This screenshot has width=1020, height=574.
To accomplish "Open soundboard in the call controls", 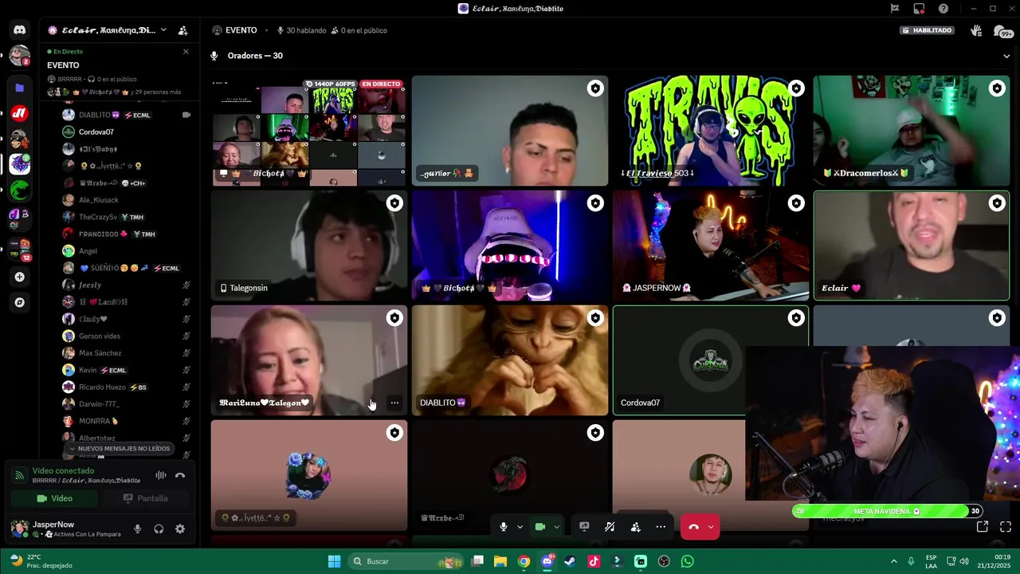I will [610, 527].
